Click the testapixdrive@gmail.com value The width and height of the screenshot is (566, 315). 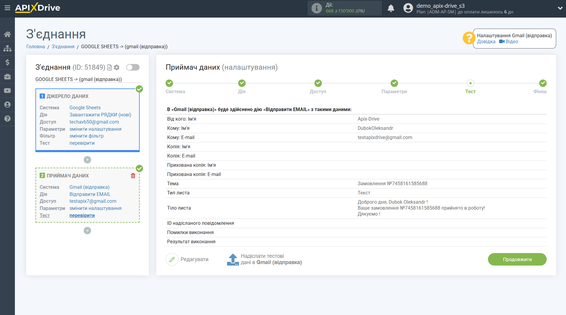385,138
